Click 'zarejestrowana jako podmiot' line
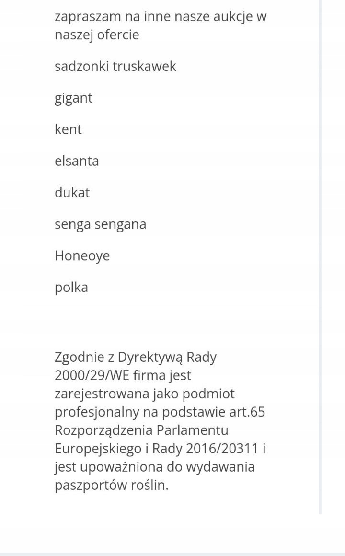 tap(145, 394)
